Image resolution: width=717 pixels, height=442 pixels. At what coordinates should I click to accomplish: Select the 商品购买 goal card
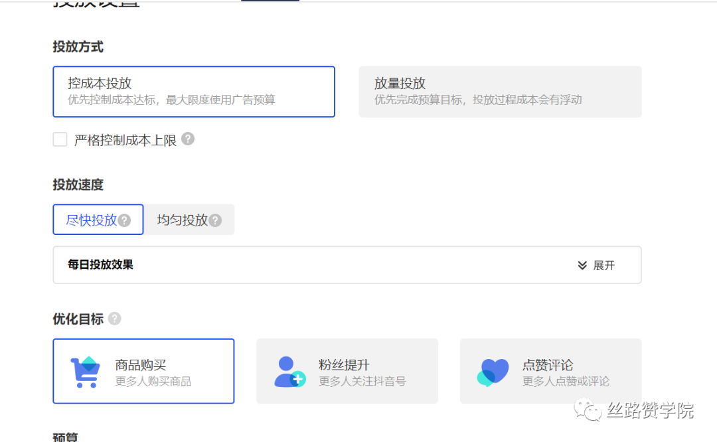click(x=143, y=371)
